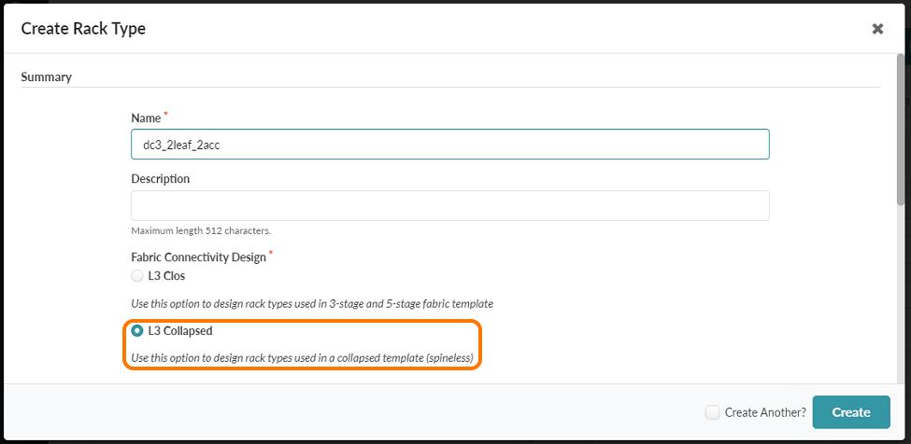Click the Name input field
This screenshot has width=911, height=444.
tap(449, 144)
